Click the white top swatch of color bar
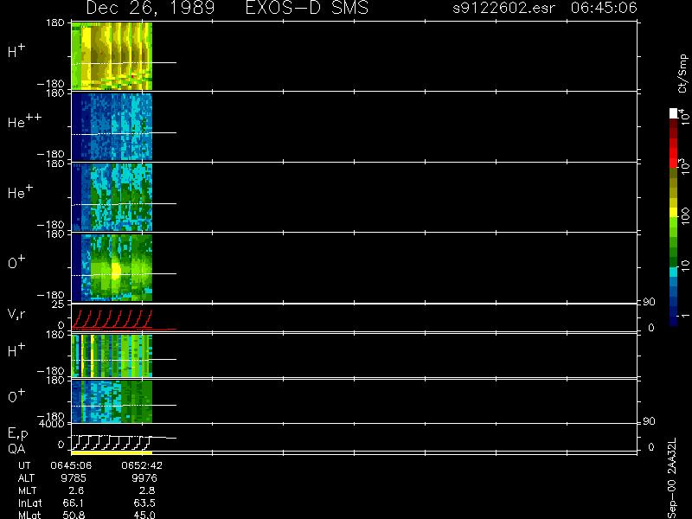Viewport: 692px width, 519px height. 674,113
